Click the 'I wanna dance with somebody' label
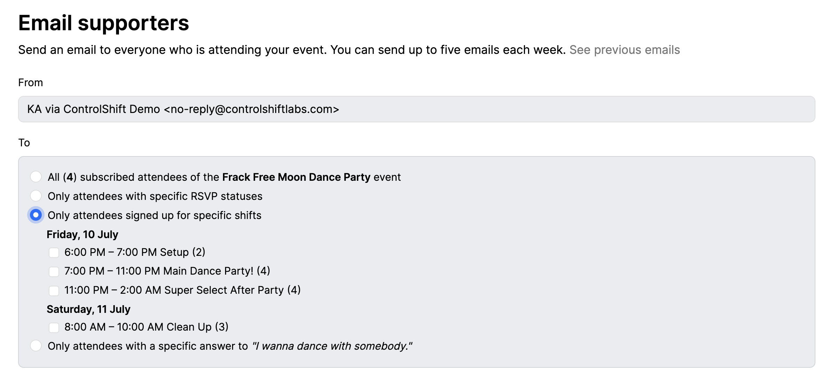 coord(332,346)
